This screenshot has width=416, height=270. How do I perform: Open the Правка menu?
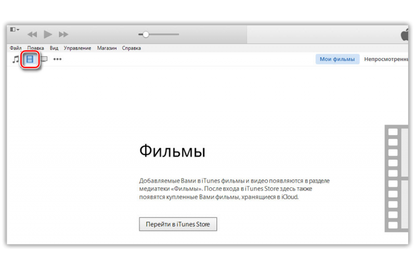tap(35, 48)
